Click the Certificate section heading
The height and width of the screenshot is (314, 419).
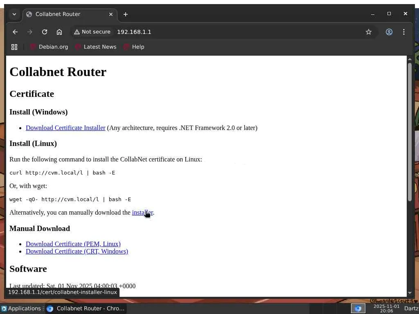(32, 94)
